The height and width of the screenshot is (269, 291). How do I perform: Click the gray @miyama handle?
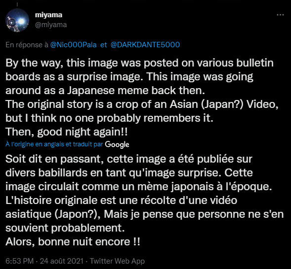[x=51, y=25]
